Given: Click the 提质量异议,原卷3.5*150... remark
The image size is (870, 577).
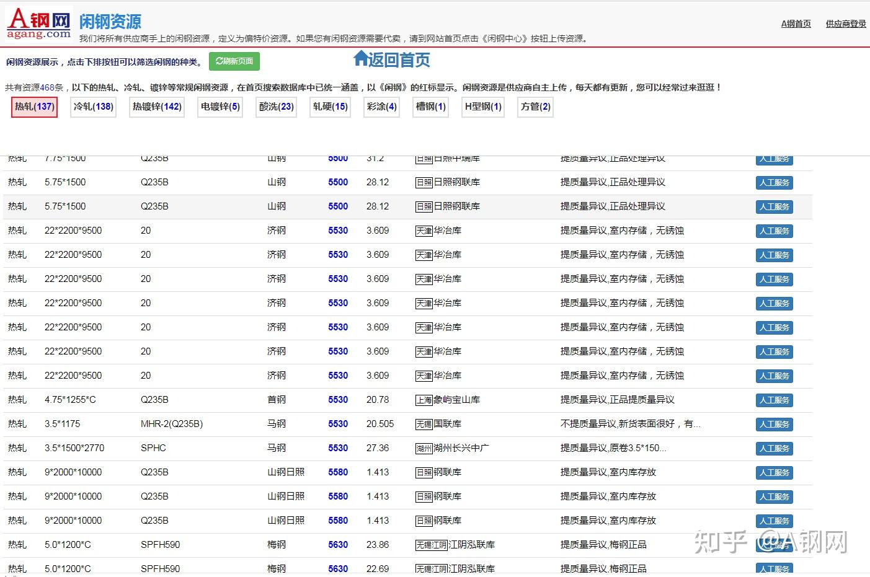Looking at the screenshot, I should 613,448.
